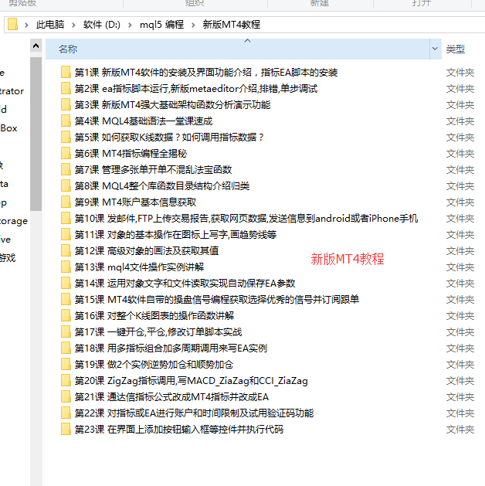The height and width of the screenshot is (486, 485).
Task: Select folder icon of 第5课 如何获取K线数据
Action: (x=66, y=137)
